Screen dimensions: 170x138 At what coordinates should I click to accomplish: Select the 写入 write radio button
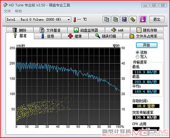(137, 57)
